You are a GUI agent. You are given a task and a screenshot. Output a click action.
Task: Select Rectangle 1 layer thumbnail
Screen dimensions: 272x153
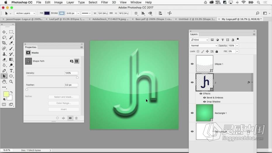204,113
